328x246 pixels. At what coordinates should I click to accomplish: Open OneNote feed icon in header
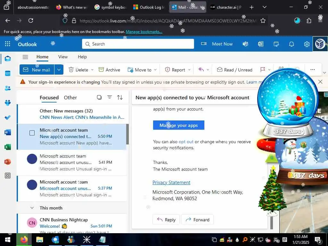[x=261, y=44]
